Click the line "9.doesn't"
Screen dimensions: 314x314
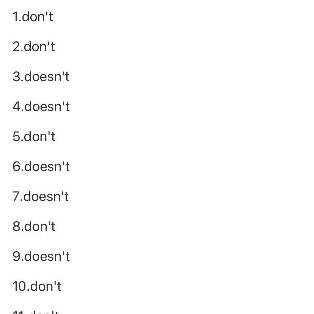(x=41, y=256)
